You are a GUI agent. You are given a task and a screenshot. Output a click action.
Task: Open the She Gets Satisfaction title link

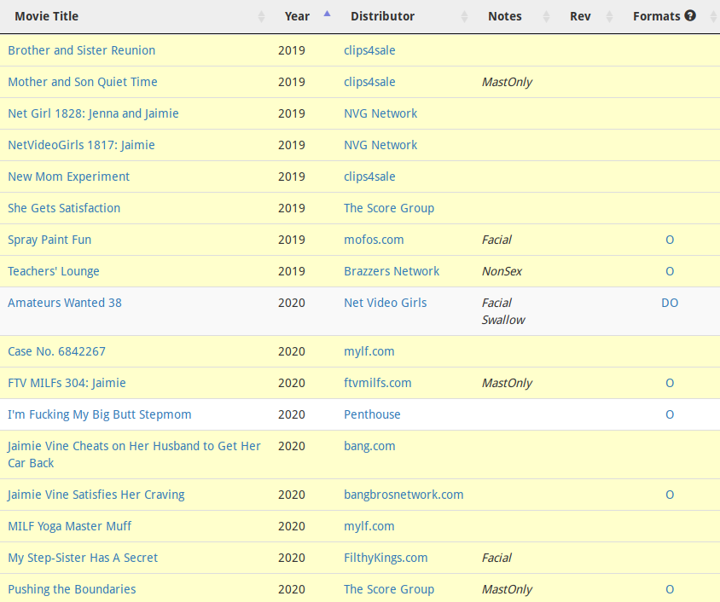tap(64, 208)
